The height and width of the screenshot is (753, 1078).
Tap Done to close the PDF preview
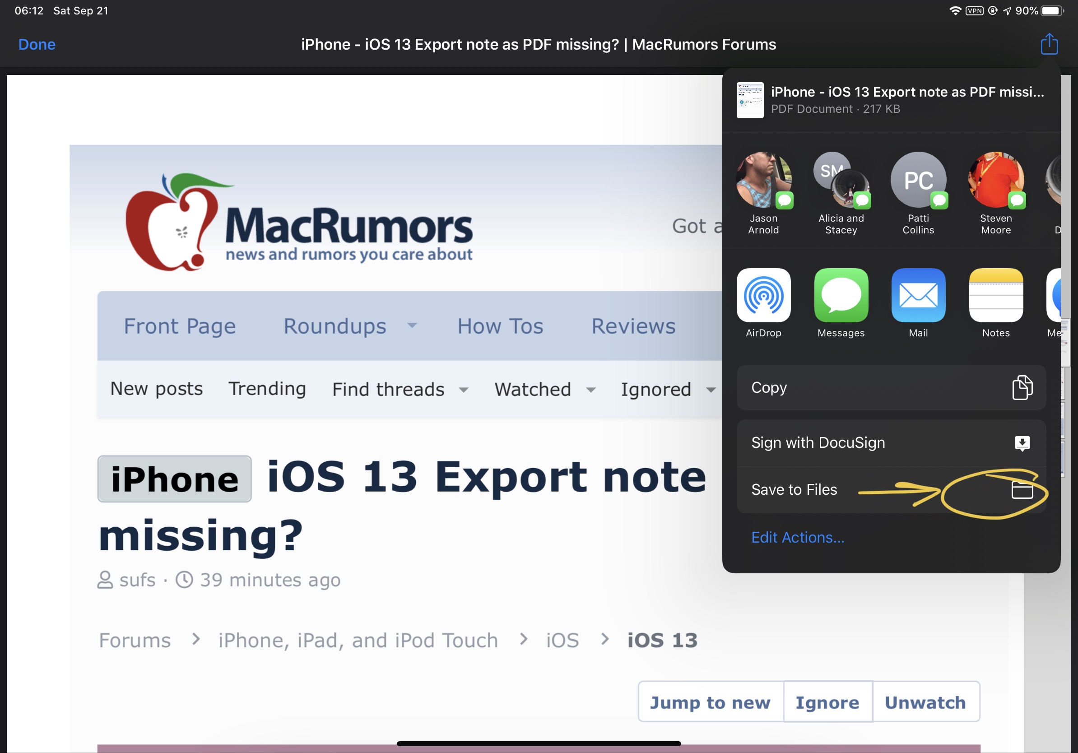[37, 45]
